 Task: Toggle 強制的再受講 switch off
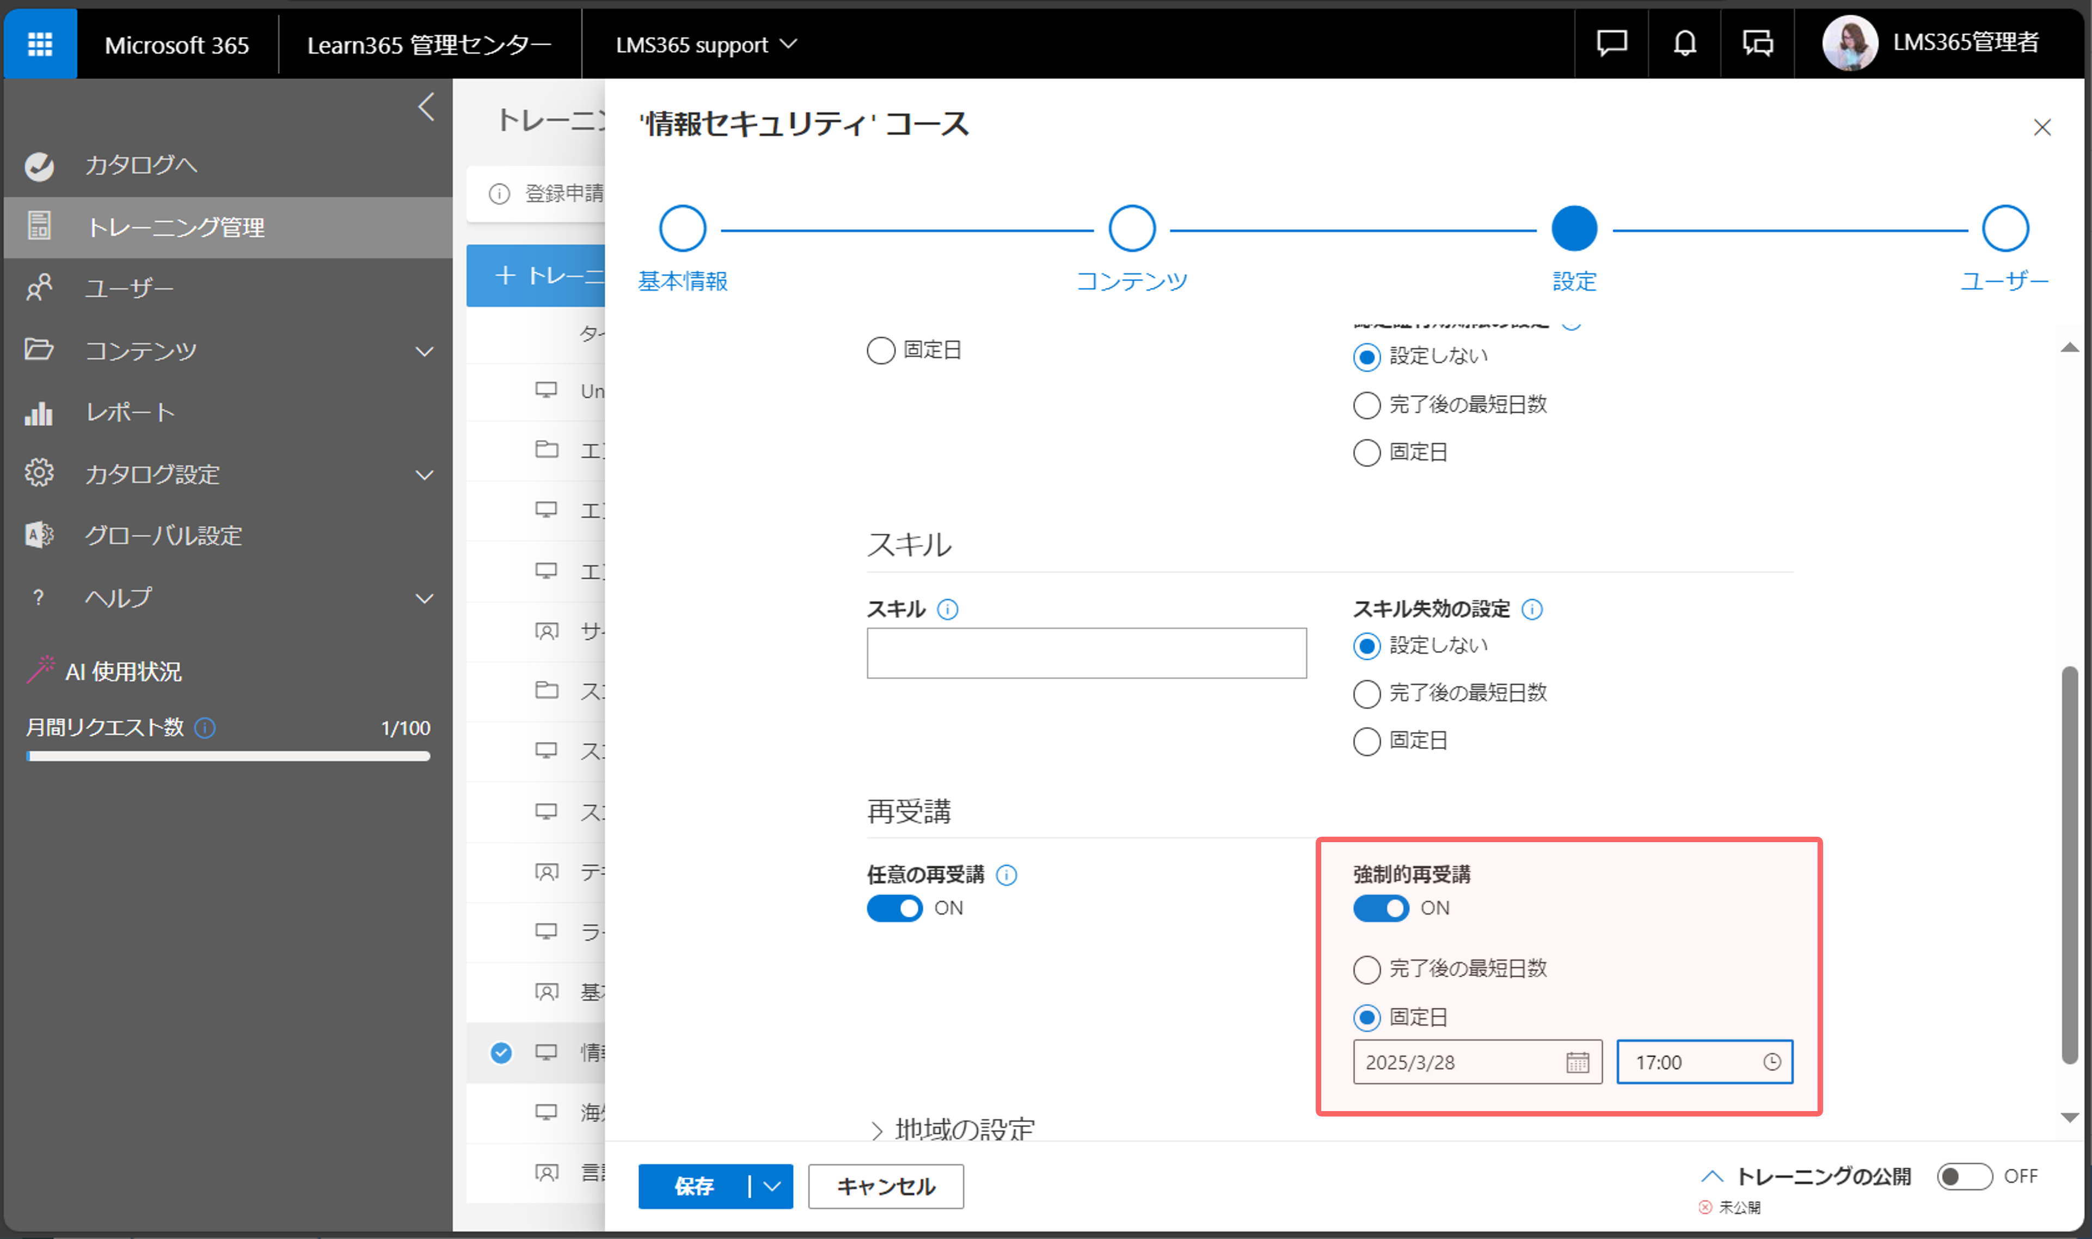point(1381,909)
